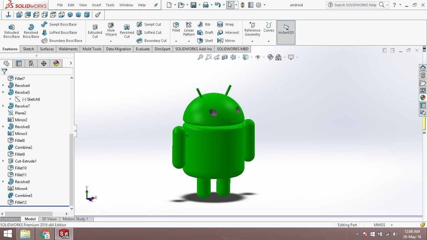
Task: Expand the Sketch6 node
Action: (x=10, y=99)
